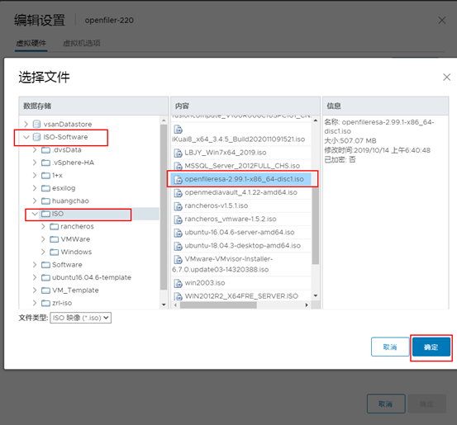
Task: Close the 选择文件 dialog with X
Action: [x=446, y=78]
